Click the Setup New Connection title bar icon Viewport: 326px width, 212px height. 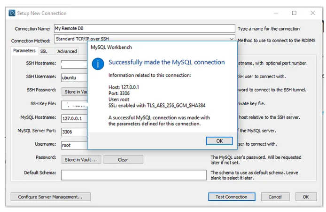(12, 13)
